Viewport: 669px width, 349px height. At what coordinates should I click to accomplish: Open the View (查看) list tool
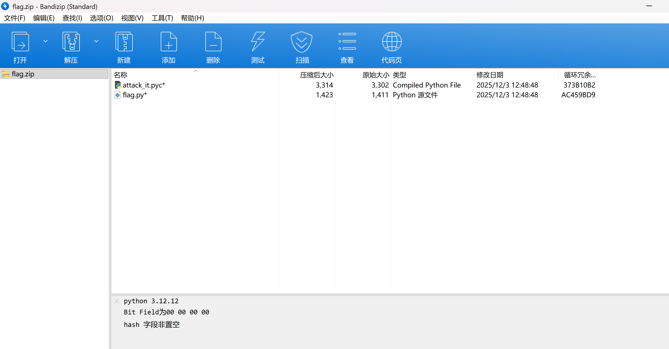click(x=347, y=41)
